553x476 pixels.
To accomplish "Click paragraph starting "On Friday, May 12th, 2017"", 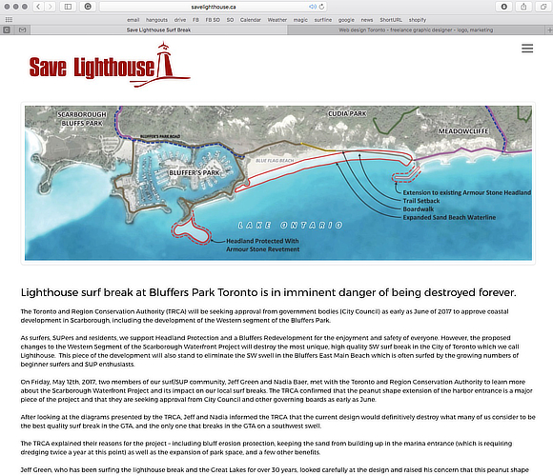I will pyautogui.click(x=276, y=390).
